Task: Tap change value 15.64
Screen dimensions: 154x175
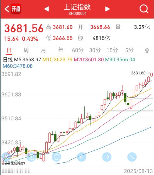Action: pos(11,39)
